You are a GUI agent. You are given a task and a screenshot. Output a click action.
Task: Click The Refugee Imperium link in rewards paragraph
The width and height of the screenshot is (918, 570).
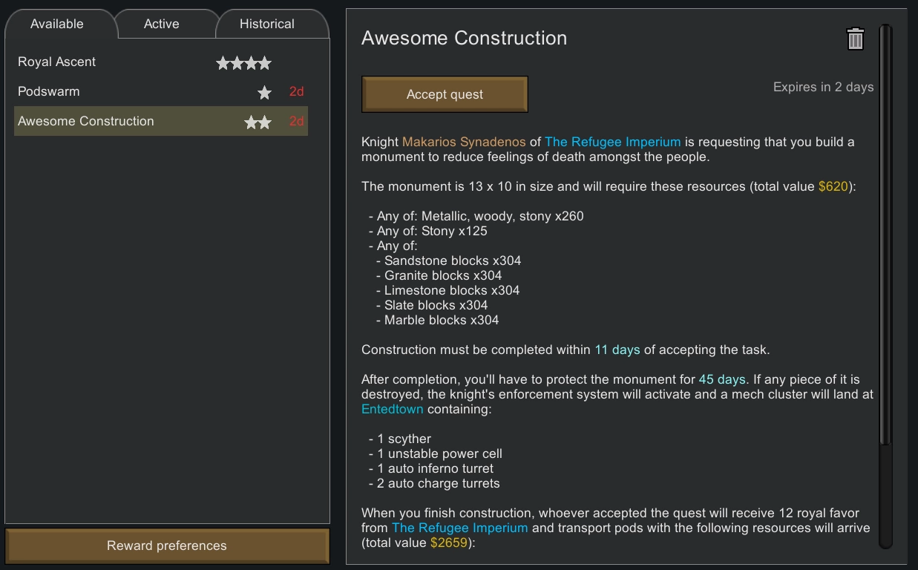(460, 528)
